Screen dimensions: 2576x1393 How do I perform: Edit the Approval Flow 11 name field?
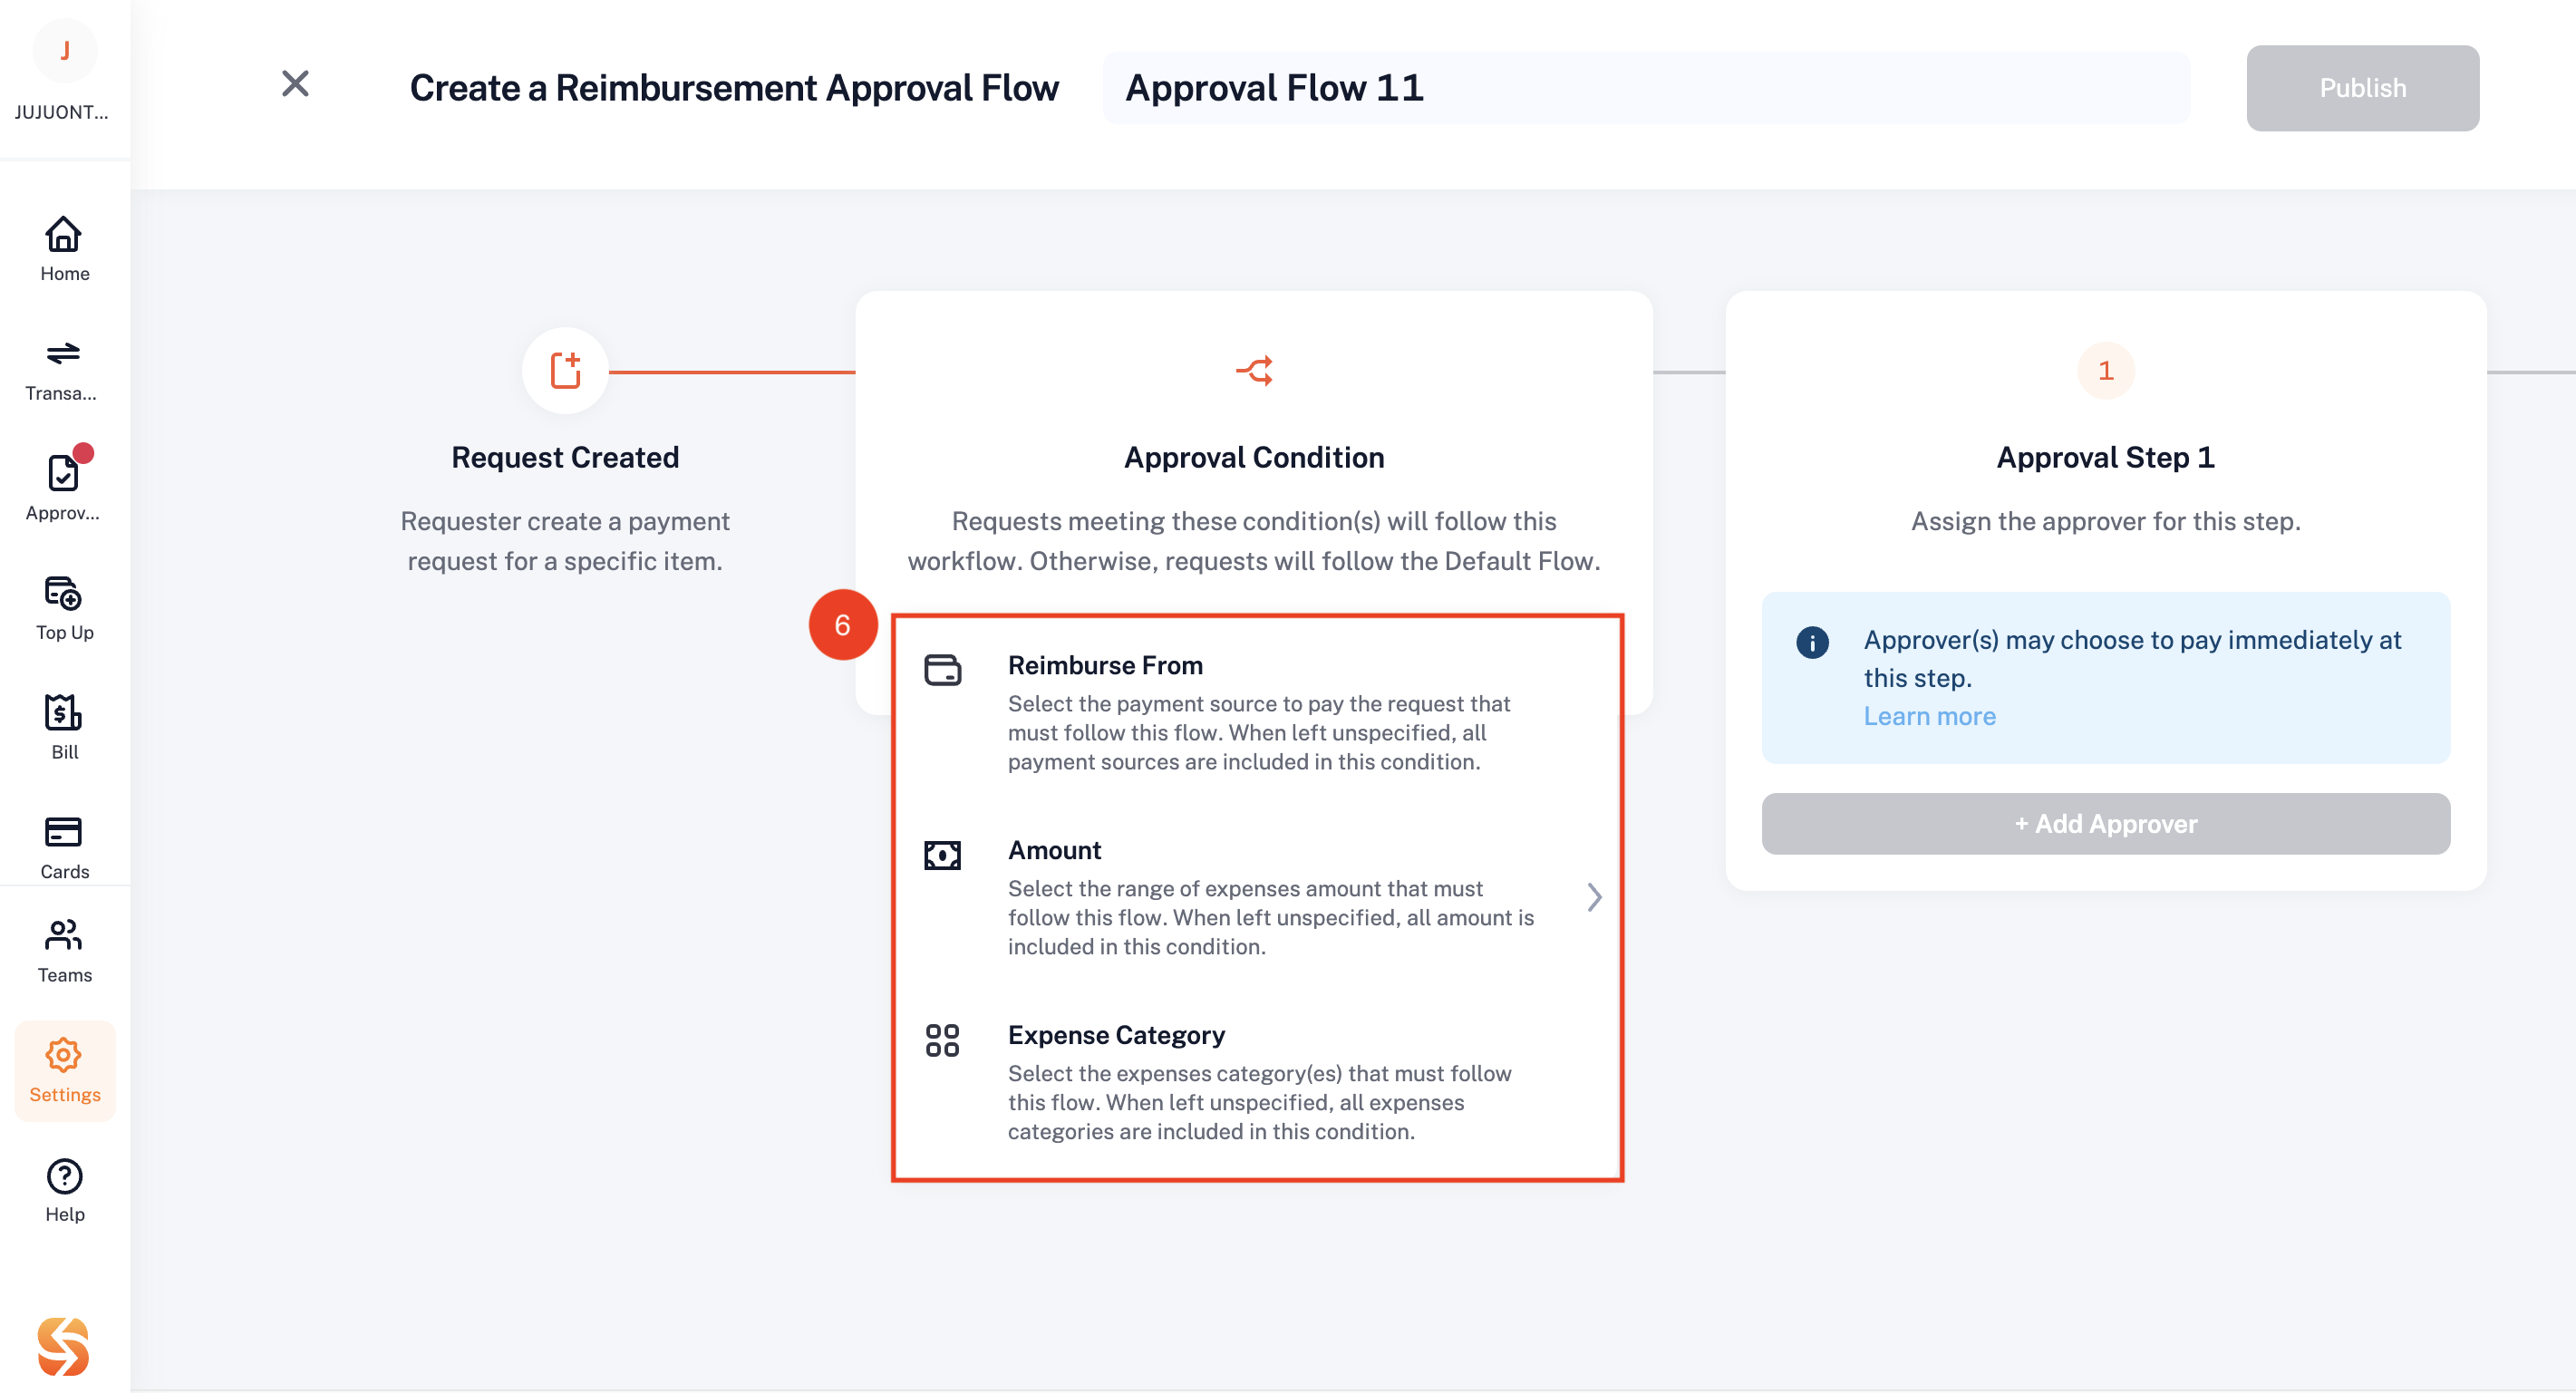pyautogui.click(x=1646, y=87)
